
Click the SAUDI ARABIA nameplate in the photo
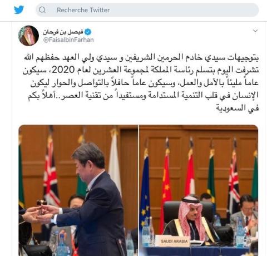coord(174,241)
